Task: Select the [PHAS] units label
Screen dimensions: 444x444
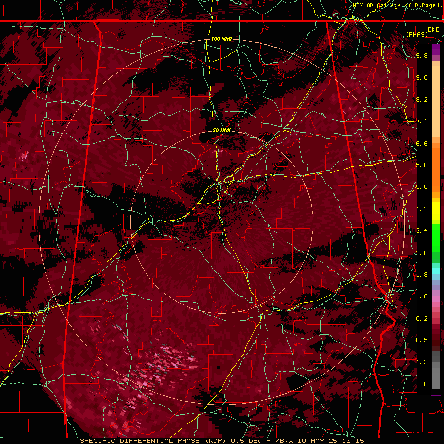Action: (x=417, y=35)
